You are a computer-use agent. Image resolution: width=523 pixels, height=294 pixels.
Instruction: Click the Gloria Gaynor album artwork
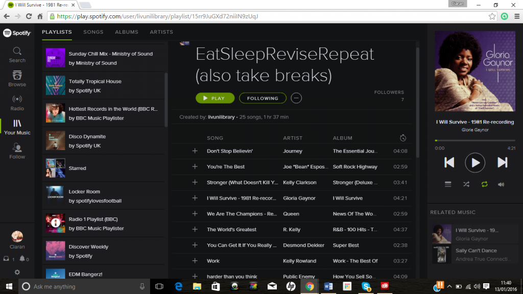(x=475, y=71)
